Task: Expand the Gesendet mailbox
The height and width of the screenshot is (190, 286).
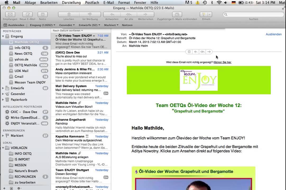Action: 3,94
